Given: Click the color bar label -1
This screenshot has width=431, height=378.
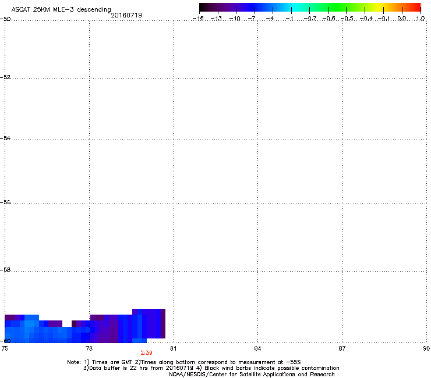Looking at the screenshot, I should click(x=289, y=19).
